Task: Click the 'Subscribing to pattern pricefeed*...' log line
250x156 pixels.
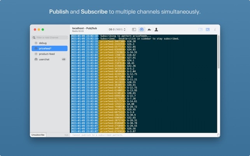Action: pyautogui.click(x=126, y=36)
